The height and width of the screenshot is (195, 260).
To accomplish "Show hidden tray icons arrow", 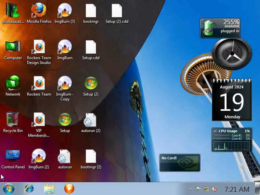I will 191,189.
